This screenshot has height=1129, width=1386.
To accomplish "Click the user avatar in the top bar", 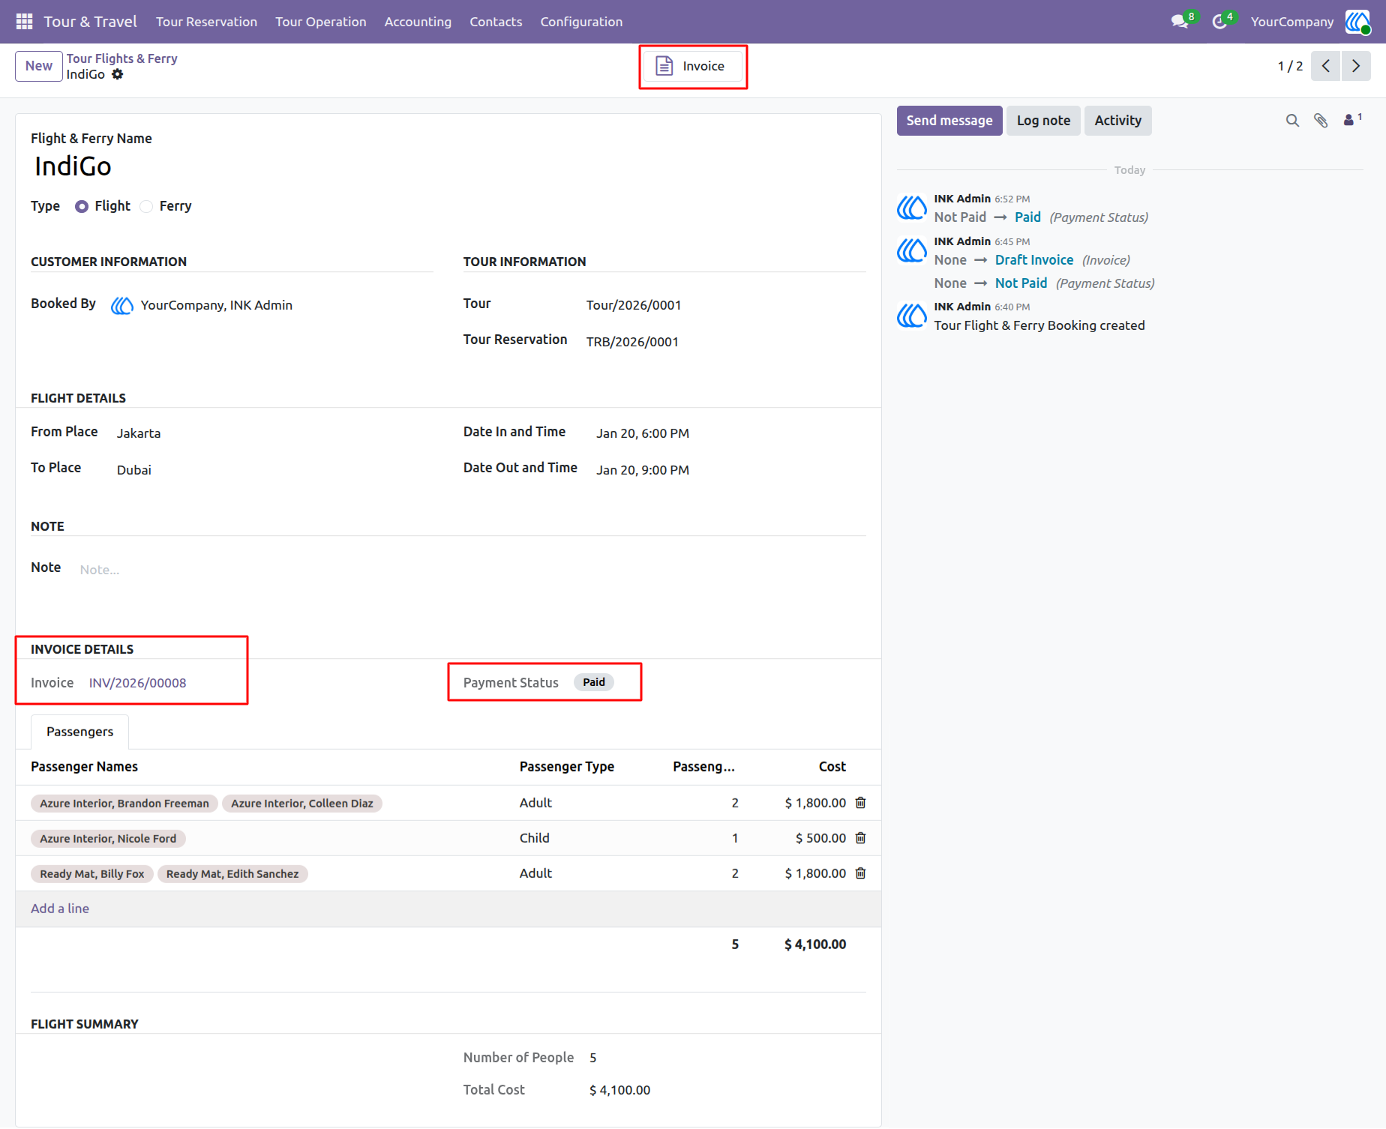I will pos(1358,22).
